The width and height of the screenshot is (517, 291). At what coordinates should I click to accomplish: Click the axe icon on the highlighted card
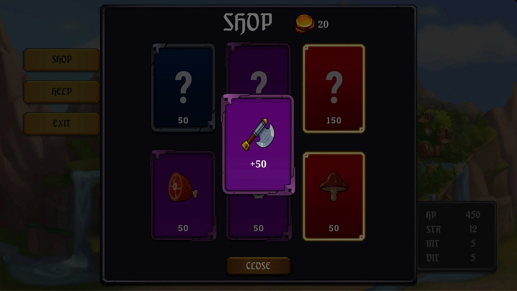click(258, 134)
